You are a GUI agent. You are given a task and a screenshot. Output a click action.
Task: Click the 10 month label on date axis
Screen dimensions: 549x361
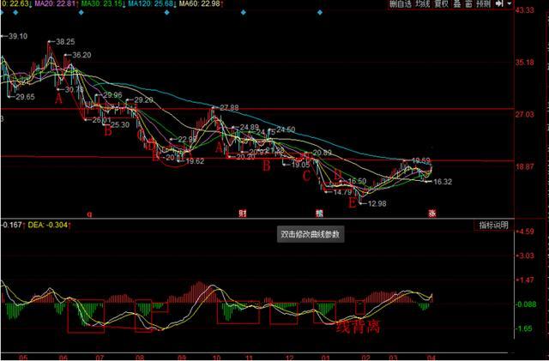click(x=217, y=358)
